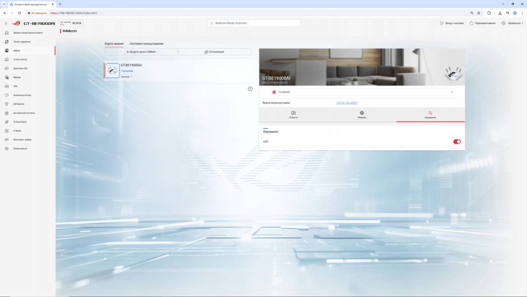Open the VPN section in sidebar
This screenshot has height=297, width=527.
28,86
